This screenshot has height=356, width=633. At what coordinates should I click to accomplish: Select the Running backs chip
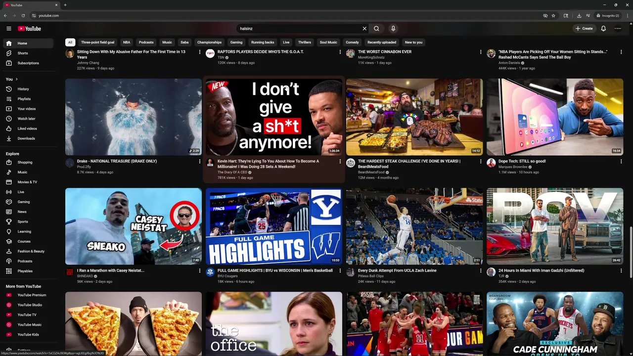pos(263,43)
